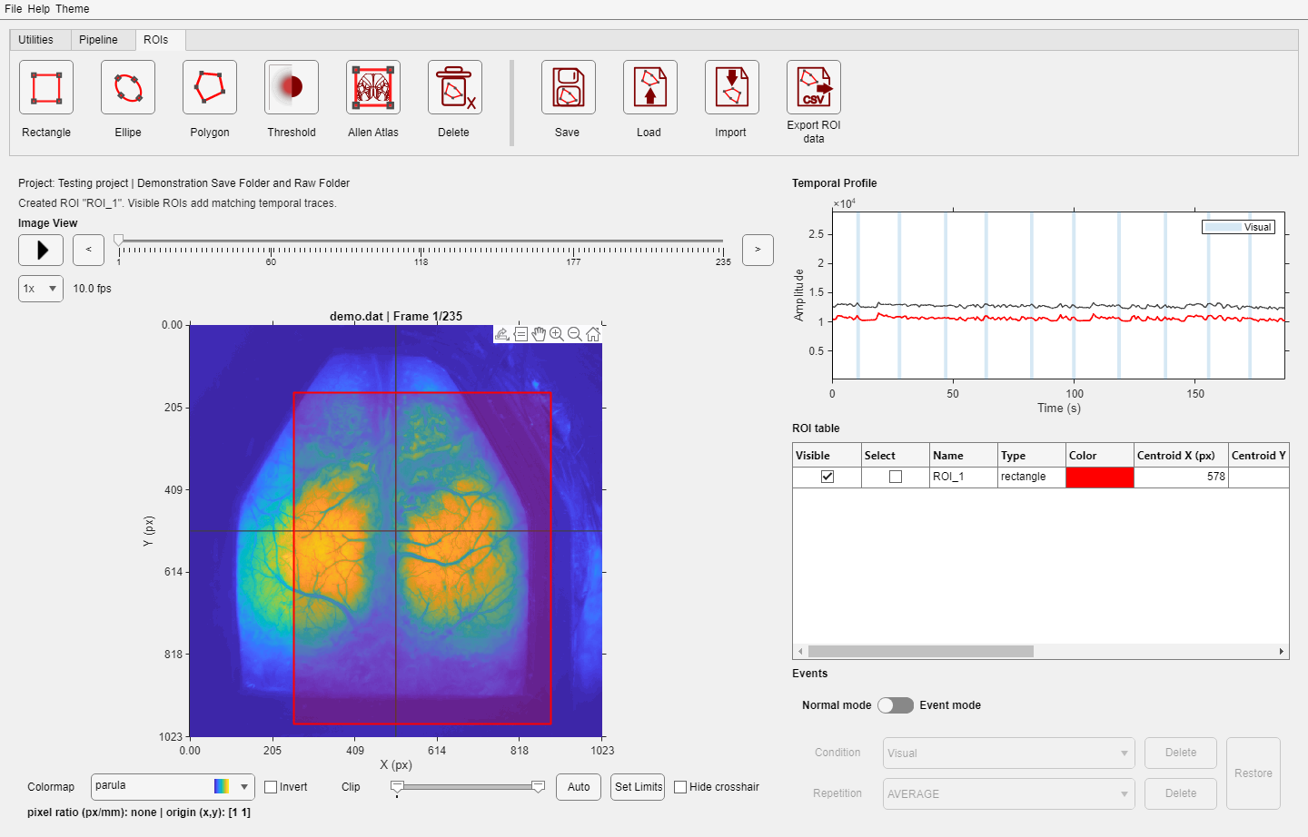Screen dimensions: 1308x837
Task: Click the frame slider thumb
Action: 119,241
